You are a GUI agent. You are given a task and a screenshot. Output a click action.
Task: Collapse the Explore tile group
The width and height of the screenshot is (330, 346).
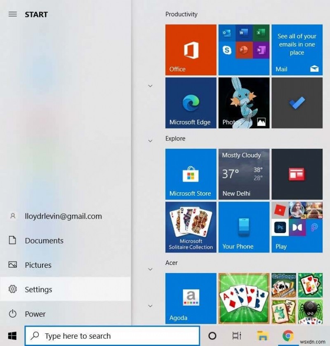(150, 140)
